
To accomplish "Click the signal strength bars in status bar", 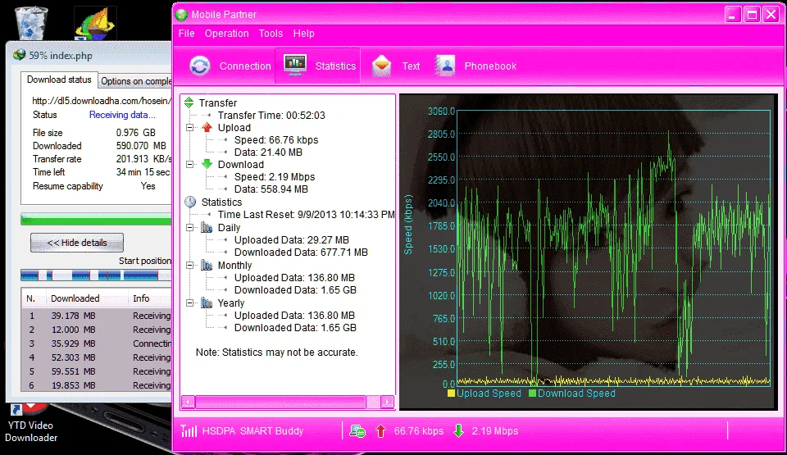I will point(189,430).
